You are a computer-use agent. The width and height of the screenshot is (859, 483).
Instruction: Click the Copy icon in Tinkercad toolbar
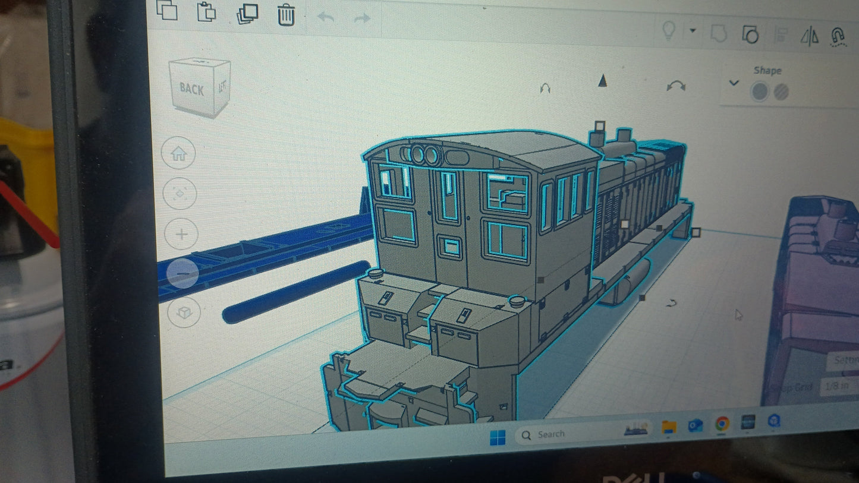(x=167, y=10)
